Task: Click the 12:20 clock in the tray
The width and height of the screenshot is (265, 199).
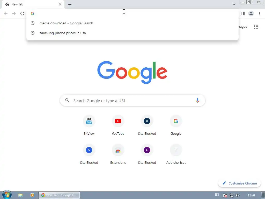Action: pos(251,195)
